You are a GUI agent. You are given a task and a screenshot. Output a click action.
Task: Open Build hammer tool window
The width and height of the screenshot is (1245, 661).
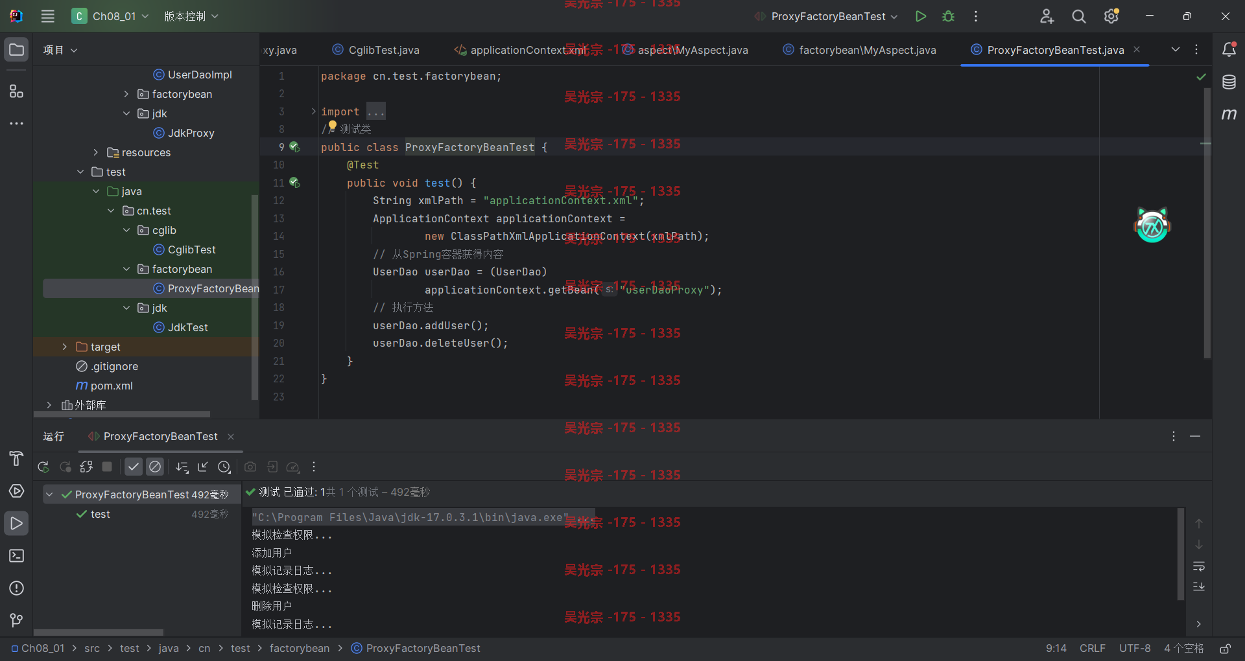coord(17,459)
